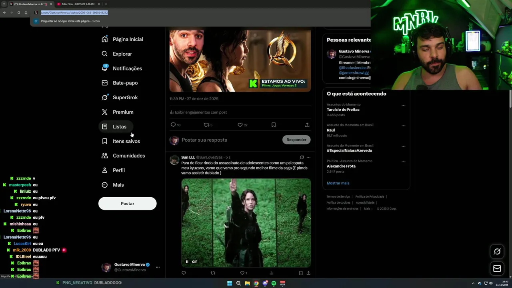This screenshot has width=512, height=288.
Task: Open Discord from the taskbar
Action: (265, 283)
